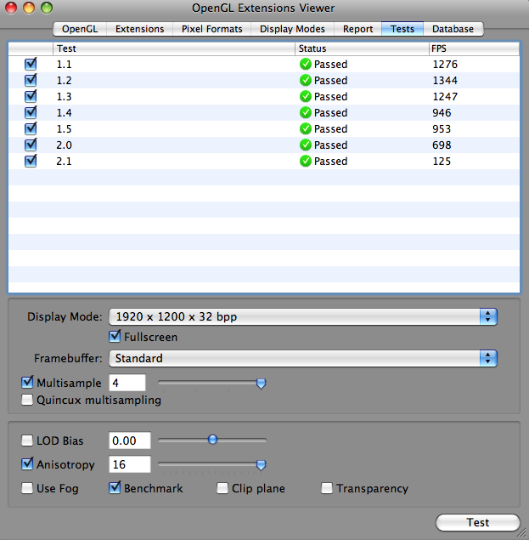Click FPS value 1276
This screenshot has width=529, height=540.
445,65
